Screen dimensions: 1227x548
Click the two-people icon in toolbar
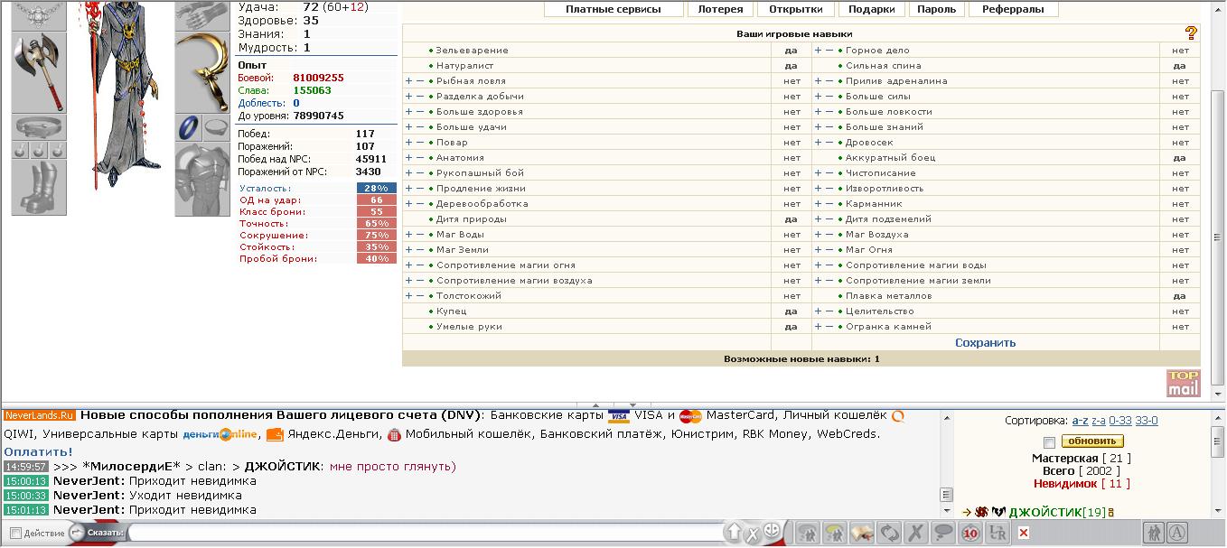(x=1154, y=533)
